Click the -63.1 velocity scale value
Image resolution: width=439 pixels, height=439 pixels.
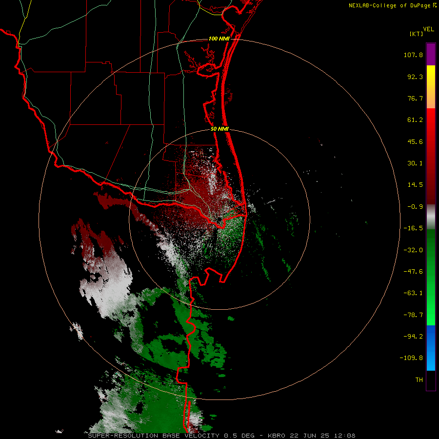413,293
